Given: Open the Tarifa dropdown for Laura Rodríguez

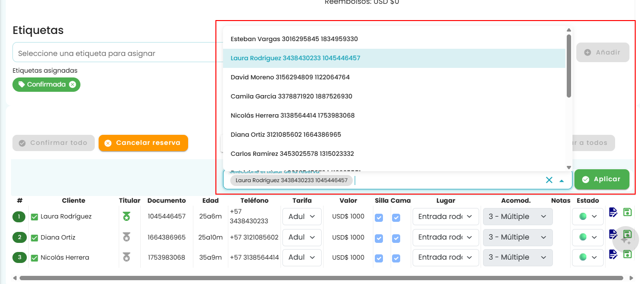Looking at the screenshot, I should [302, 217].
